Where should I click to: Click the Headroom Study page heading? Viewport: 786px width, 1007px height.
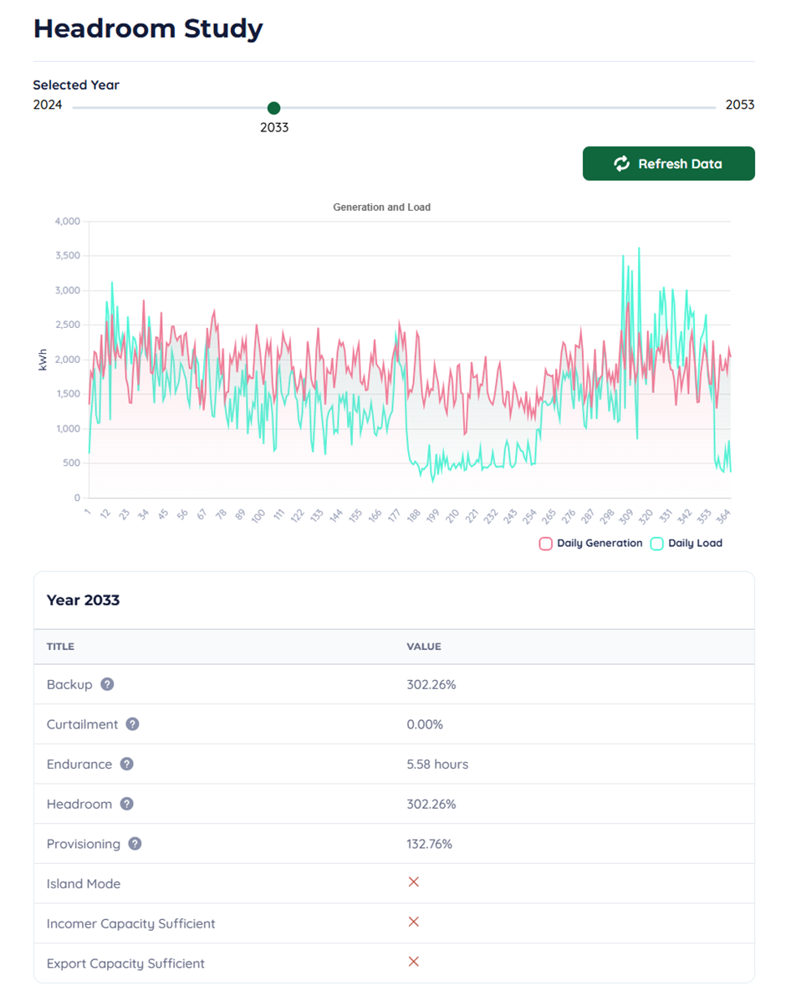point(148,28)
